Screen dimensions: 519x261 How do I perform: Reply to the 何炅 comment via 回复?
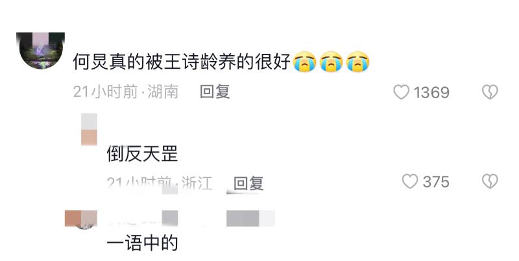(215, 92)
